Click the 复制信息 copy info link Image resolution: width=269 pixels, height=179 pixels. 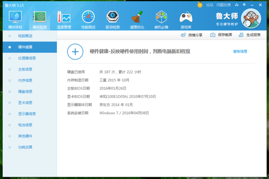pyautogui.click(x=240, y=51)
